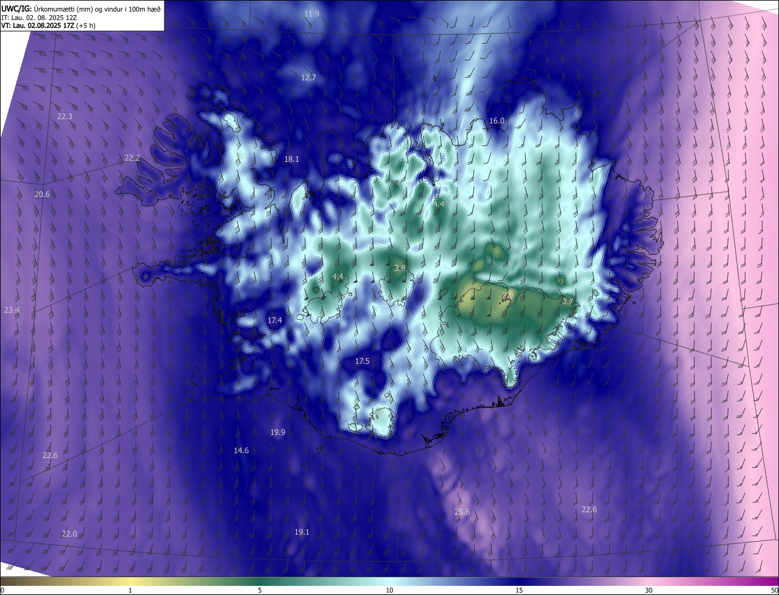
Task: Click the 3.7 value label
Action: point(567,301)
